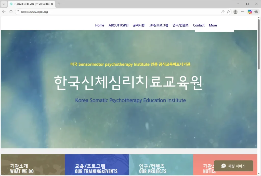This screenshot has width=261, height=176.
Task: Open the tab search chevron dropdown
Action: [4, 4]
